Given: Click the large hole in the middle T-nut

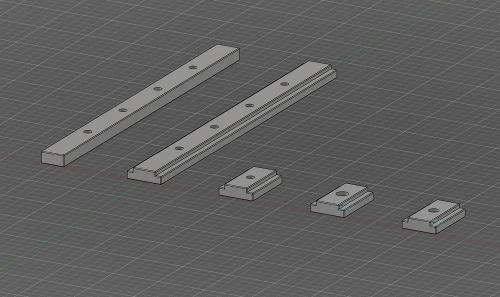Looking at the screenshot, I should [342, 193].
